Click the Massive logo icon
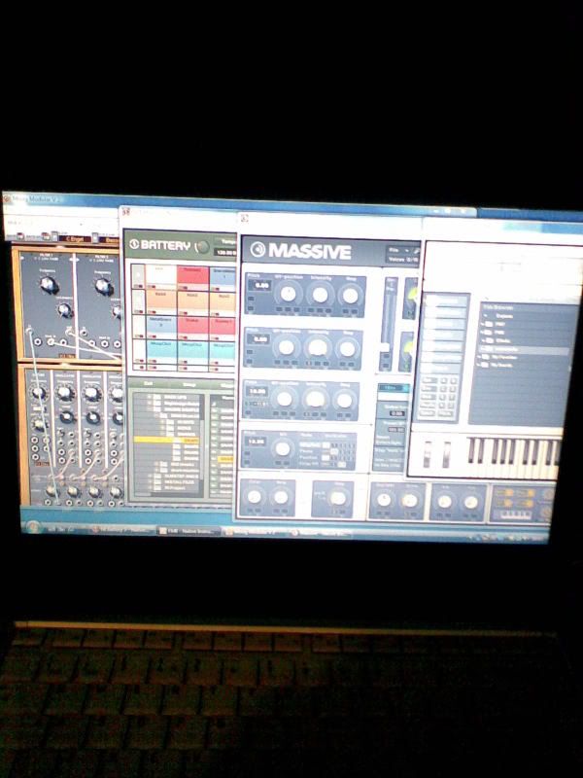The height and width of the screenshot is (778, 583). 257,250
